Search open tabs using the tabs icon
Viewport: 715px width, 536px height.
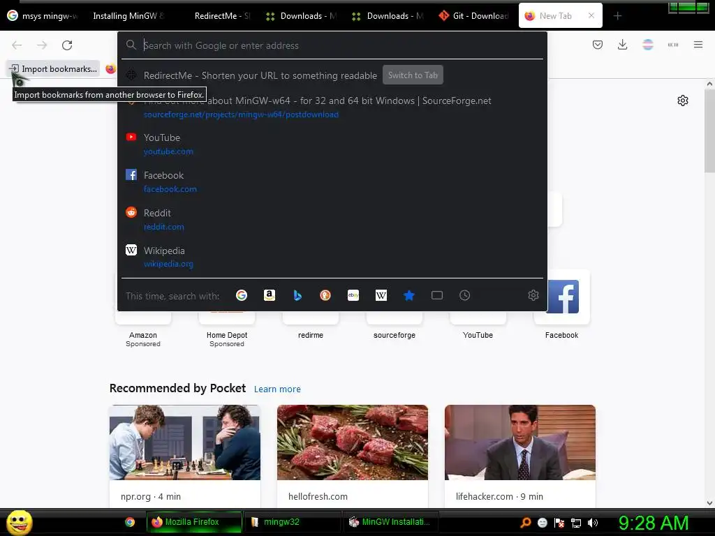(x=437, y=295)
